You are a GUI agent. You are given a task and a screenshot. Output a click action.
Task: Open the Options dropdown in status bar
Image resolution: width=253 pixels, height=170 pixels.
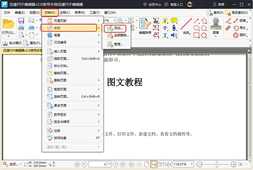tap(12, 164)
